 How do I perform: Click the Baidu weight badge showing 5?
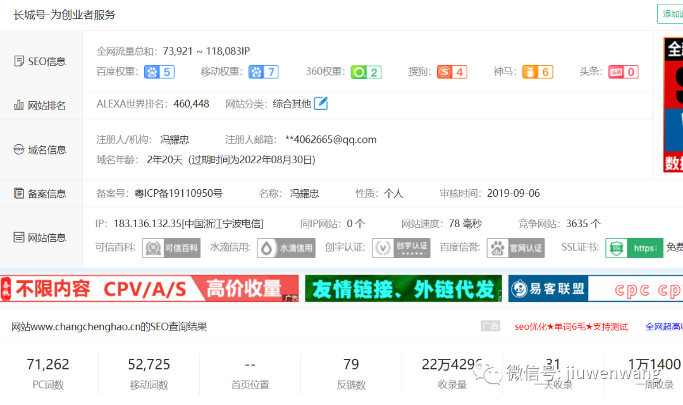pyautogui.click(x=159, y=72)
